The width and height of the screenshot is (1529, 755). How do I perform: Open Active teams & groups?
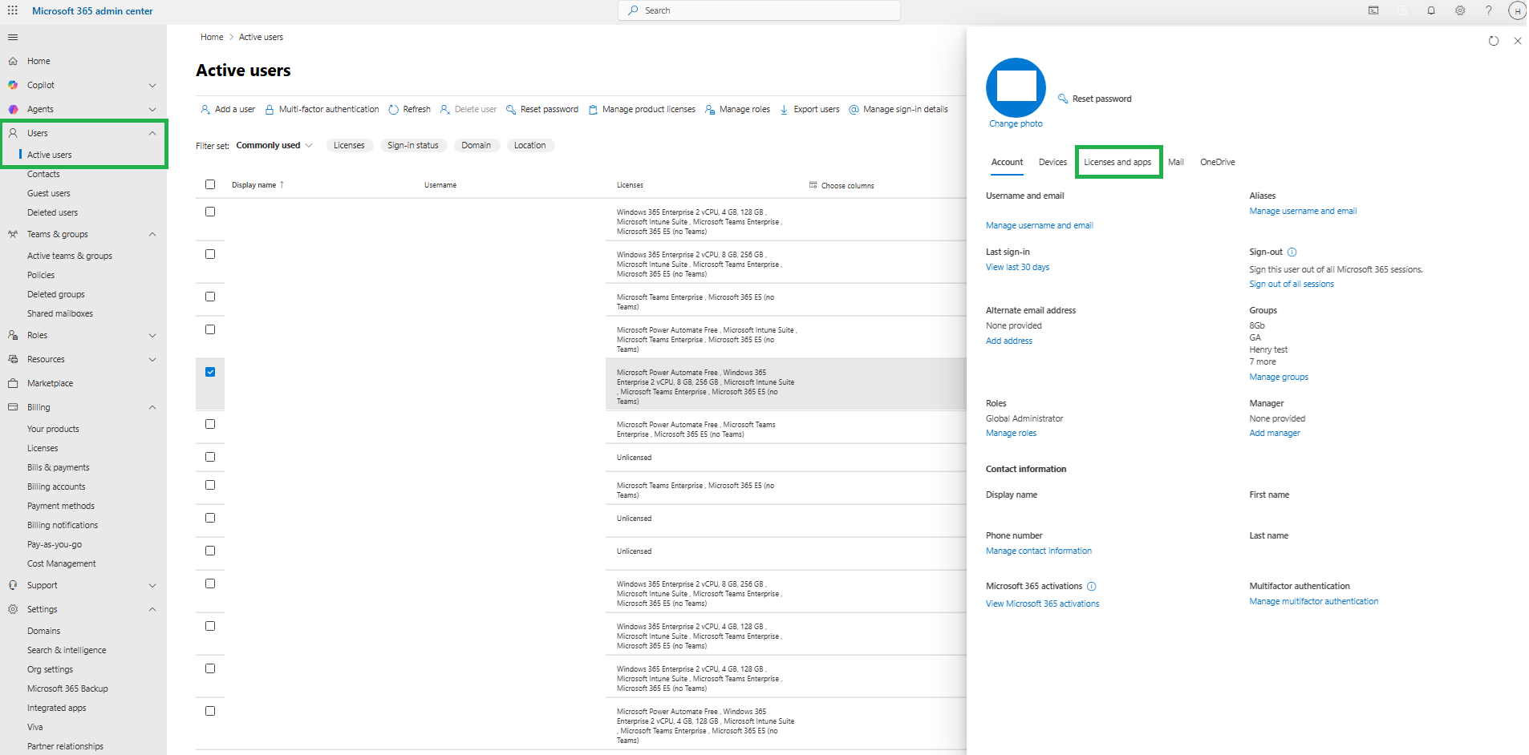point(70,256)
